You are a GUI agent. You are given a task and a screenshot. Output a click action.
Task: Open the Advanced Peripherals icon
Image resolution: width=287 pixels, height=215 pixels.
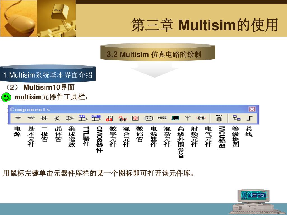coord(175,118)
